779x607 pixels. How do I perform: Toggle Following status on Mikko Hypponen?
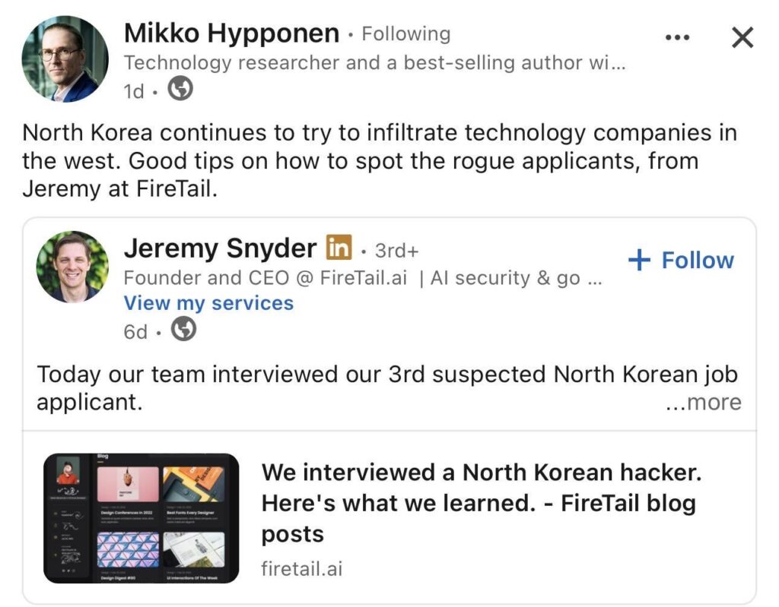click(x=405, y=33)
